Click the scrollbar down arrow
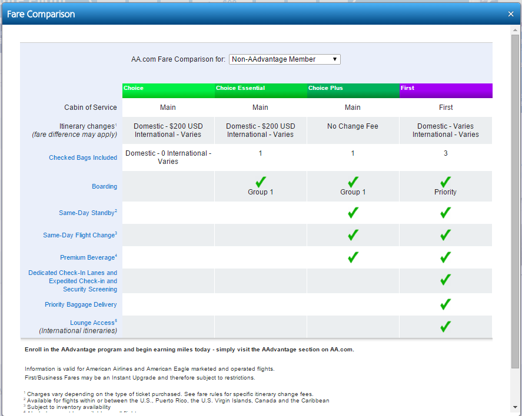This screenshot has width=522, height=416. click(x=515, y=407)
